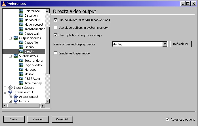
Task: Click the Reset All button
Action: point(62,119)
